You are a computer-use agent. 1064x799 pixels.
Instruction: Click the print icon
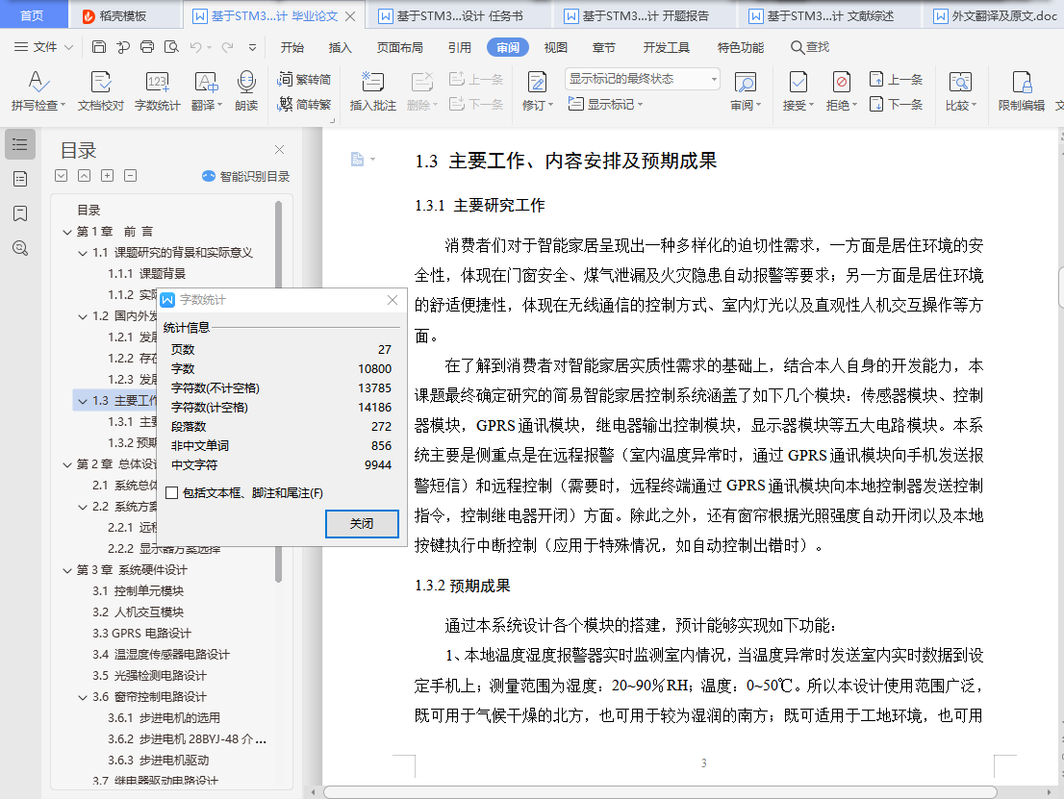147,47
